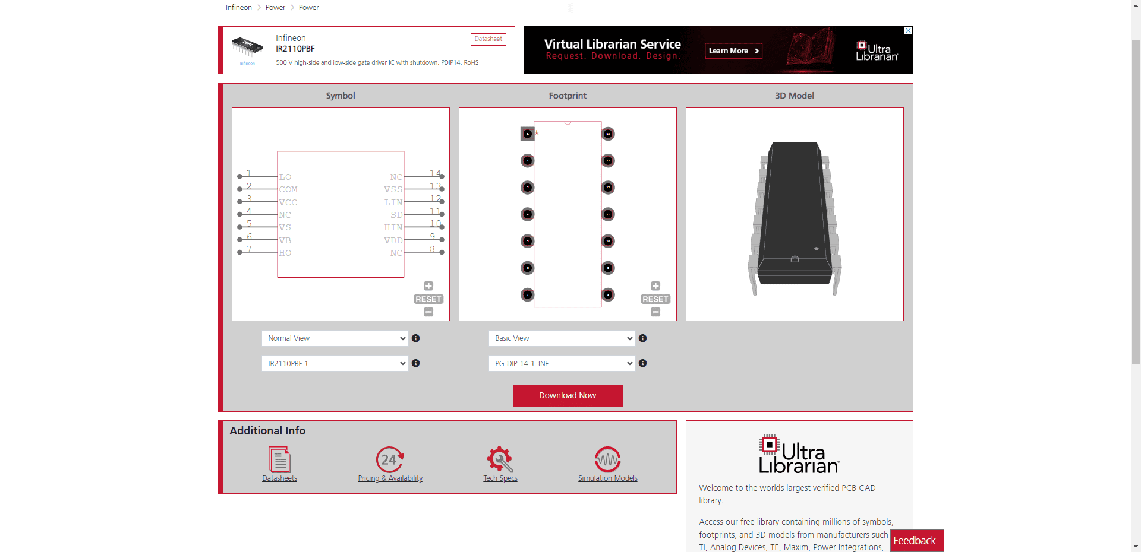
Task: Click the Datasheet button in part header
Action: tap(488, 39)
